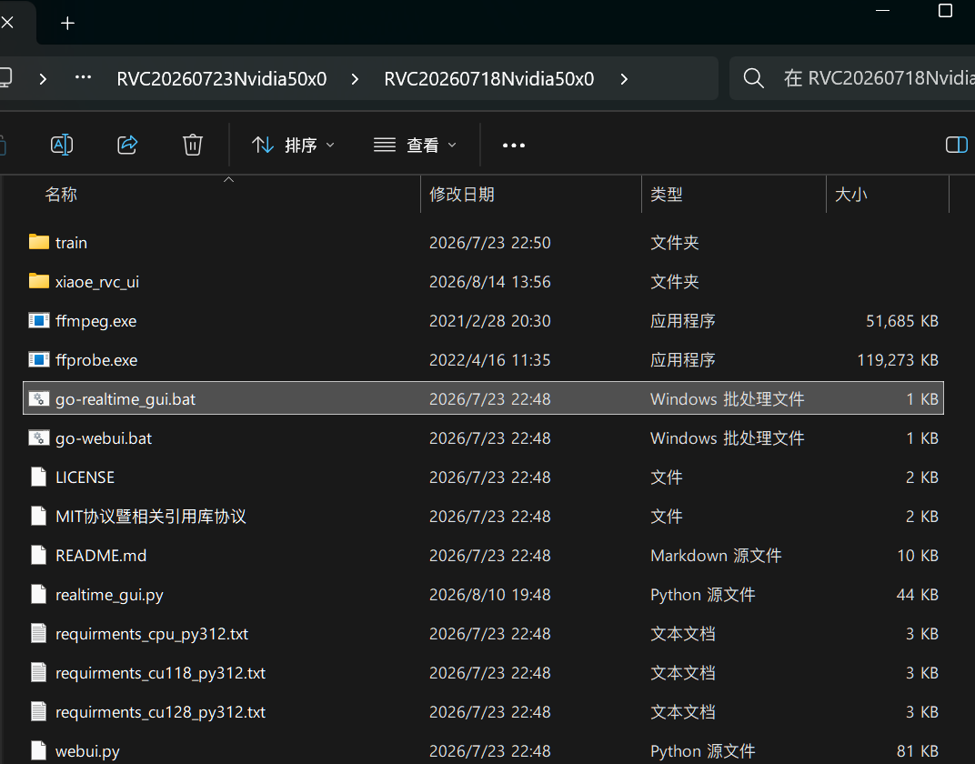Click the go-realtime_gui.bat file icon
Image resolution: width=975 pixels, height=764 pixels.
[x=39, y=399]
